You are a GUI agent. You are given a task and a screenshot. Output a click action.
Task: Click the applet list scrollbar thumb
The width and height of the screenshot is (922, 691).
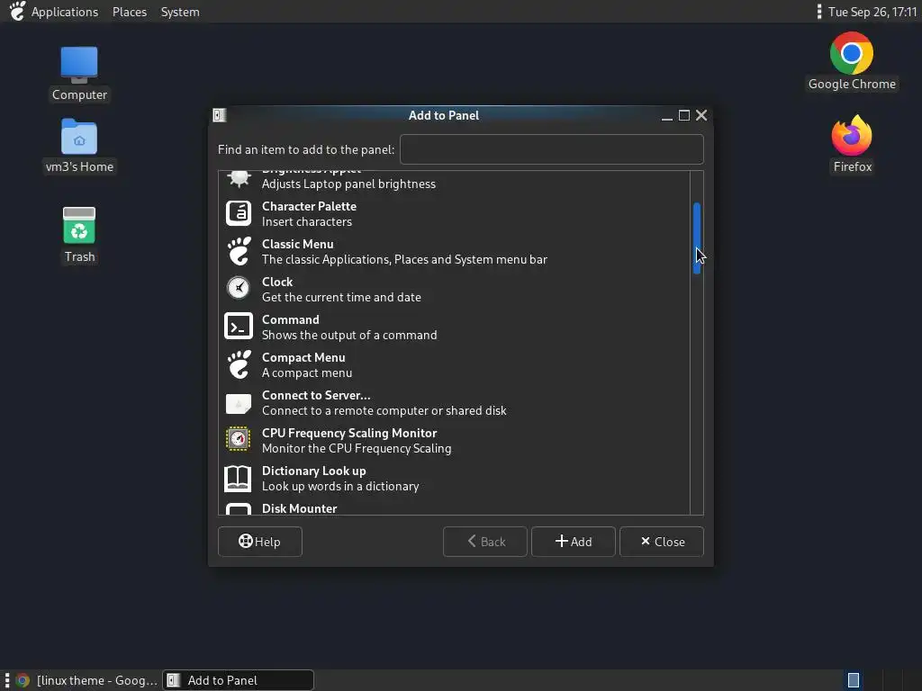697,238
